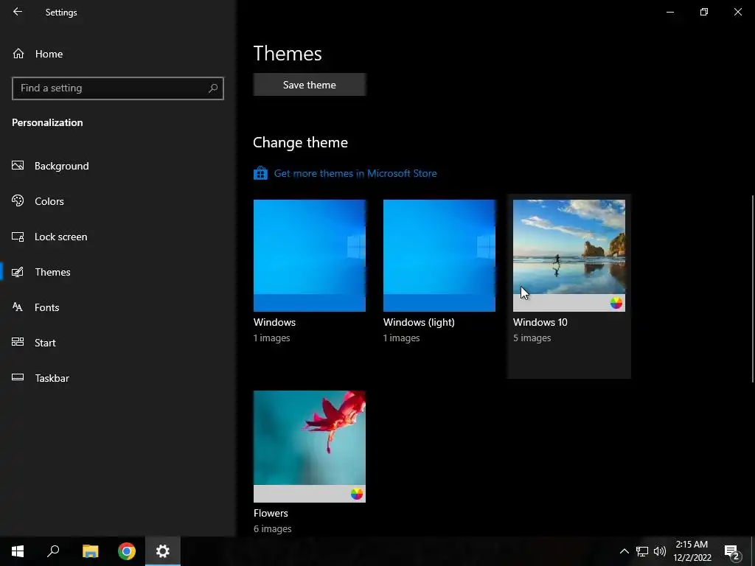Open the Fonts settings page
The image size is (755, 566).
coord(117,307)
